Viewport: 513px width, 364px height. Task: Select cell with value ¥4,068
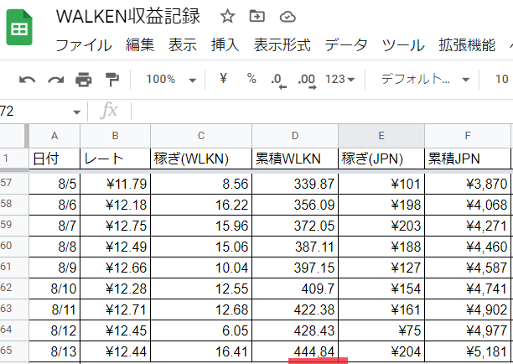click(x=468, y=205)
